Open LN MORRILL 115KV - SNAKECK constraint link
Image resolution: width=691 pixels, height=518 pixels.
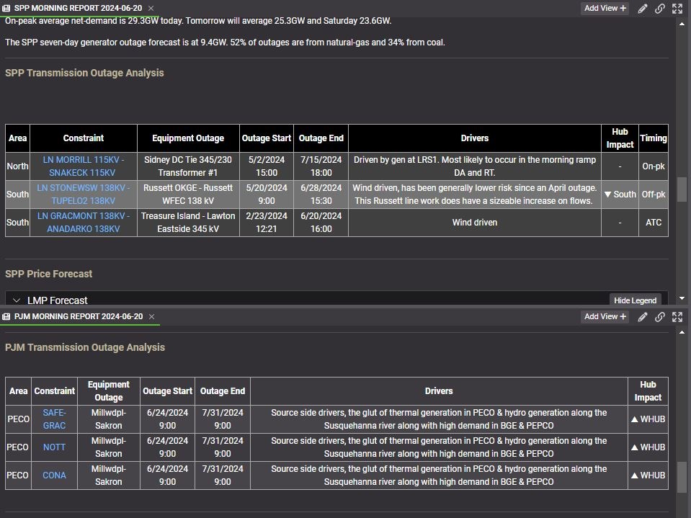[x=83, y=166]
